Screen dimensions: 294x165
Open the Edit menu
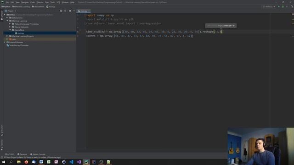pos(12,2)
